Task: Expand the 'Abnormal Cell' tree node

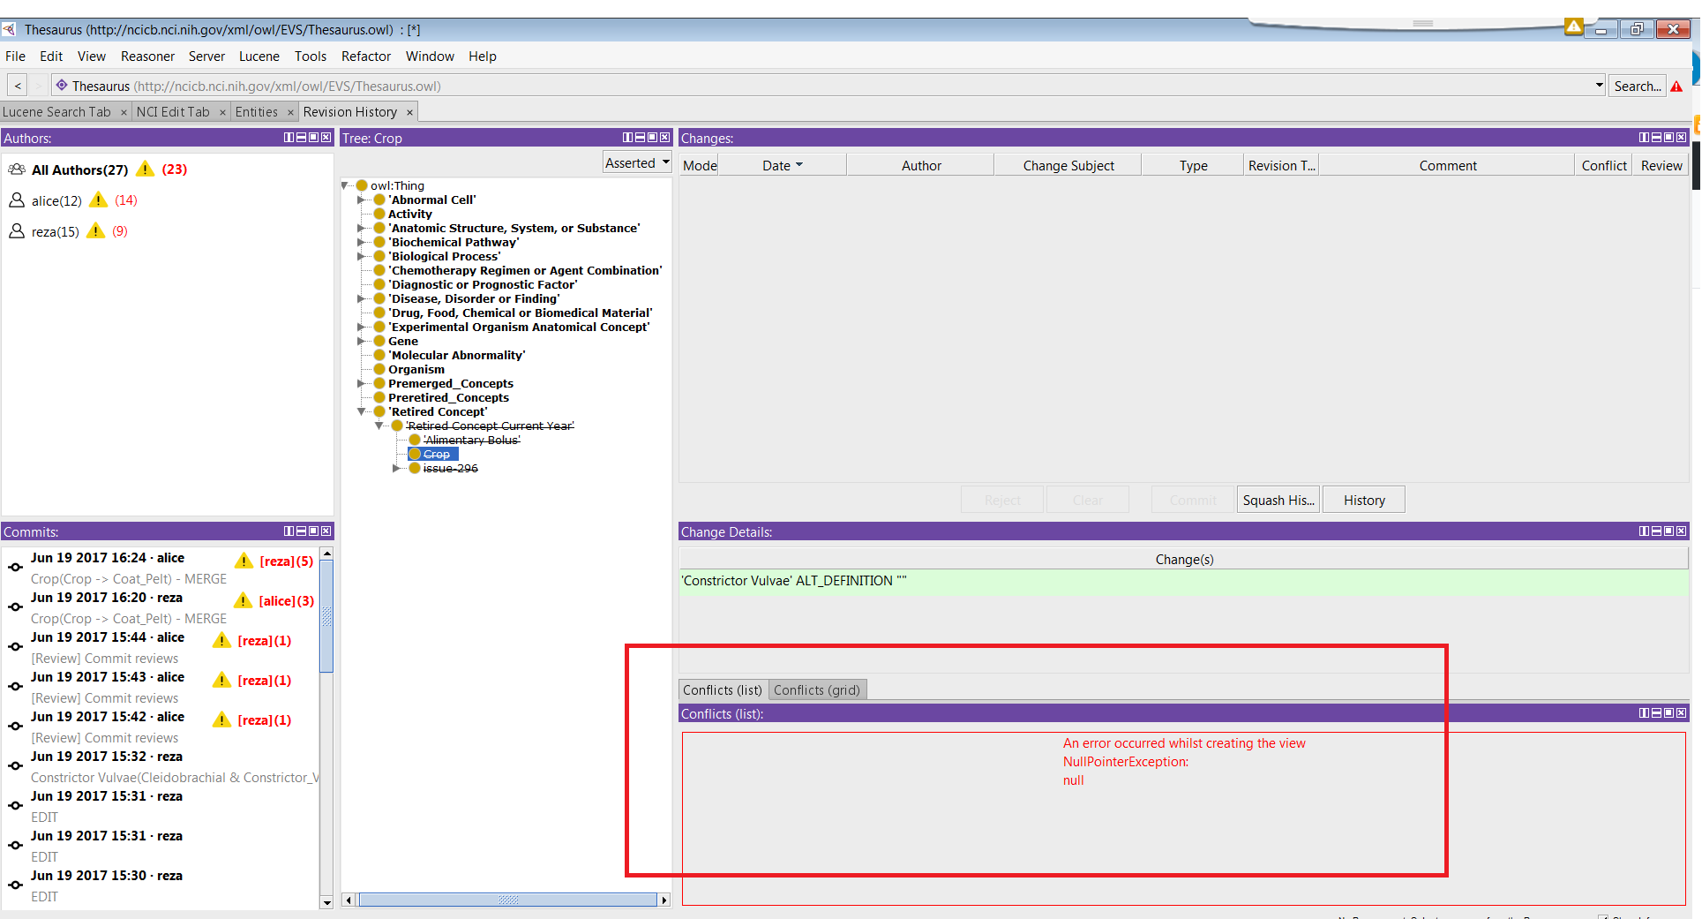Action: tap(361, 200)
